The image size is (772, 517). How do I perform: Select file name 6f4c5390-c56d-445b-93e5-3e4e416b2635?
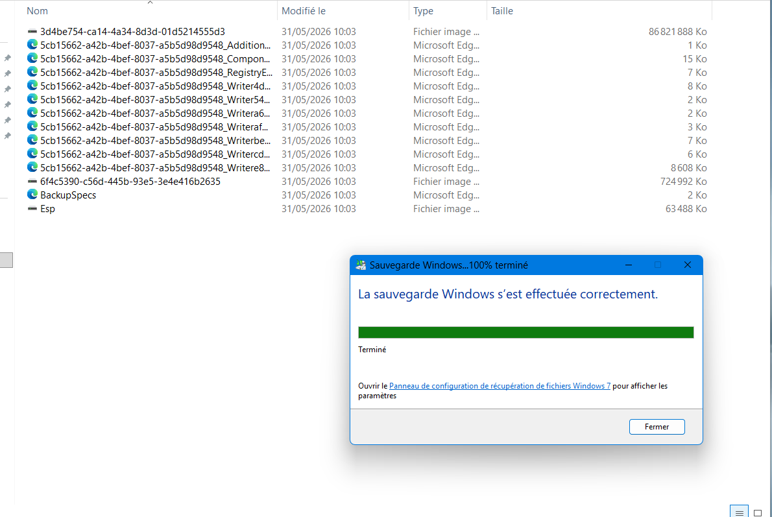tap(130, 181)
